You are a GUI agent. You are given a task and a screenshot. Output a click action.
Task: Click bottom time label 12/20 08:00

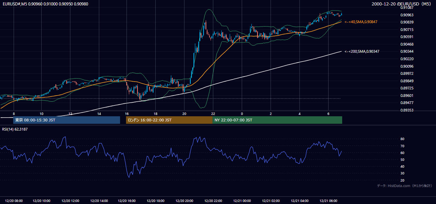point(14,201)
